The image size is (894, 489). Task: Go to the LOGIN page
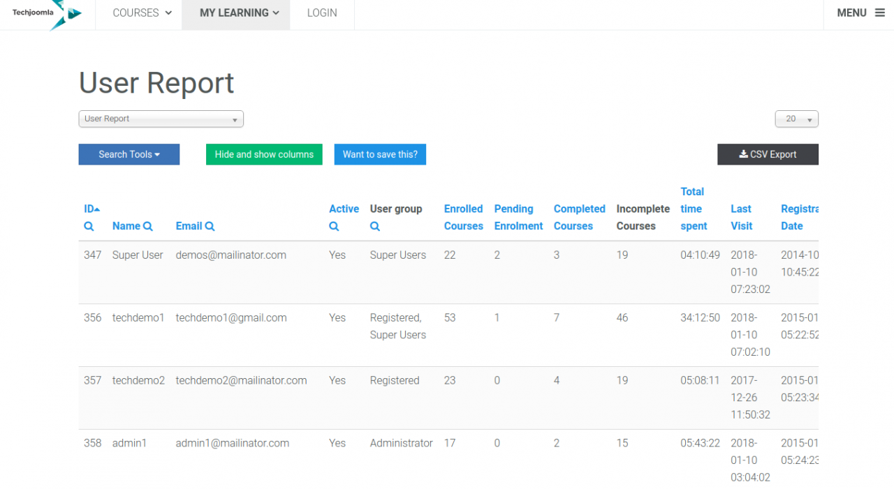point(322,13)
